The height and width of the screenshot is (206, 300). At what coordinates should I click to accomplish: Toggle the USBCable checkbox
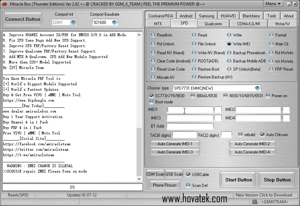point(188,174)
